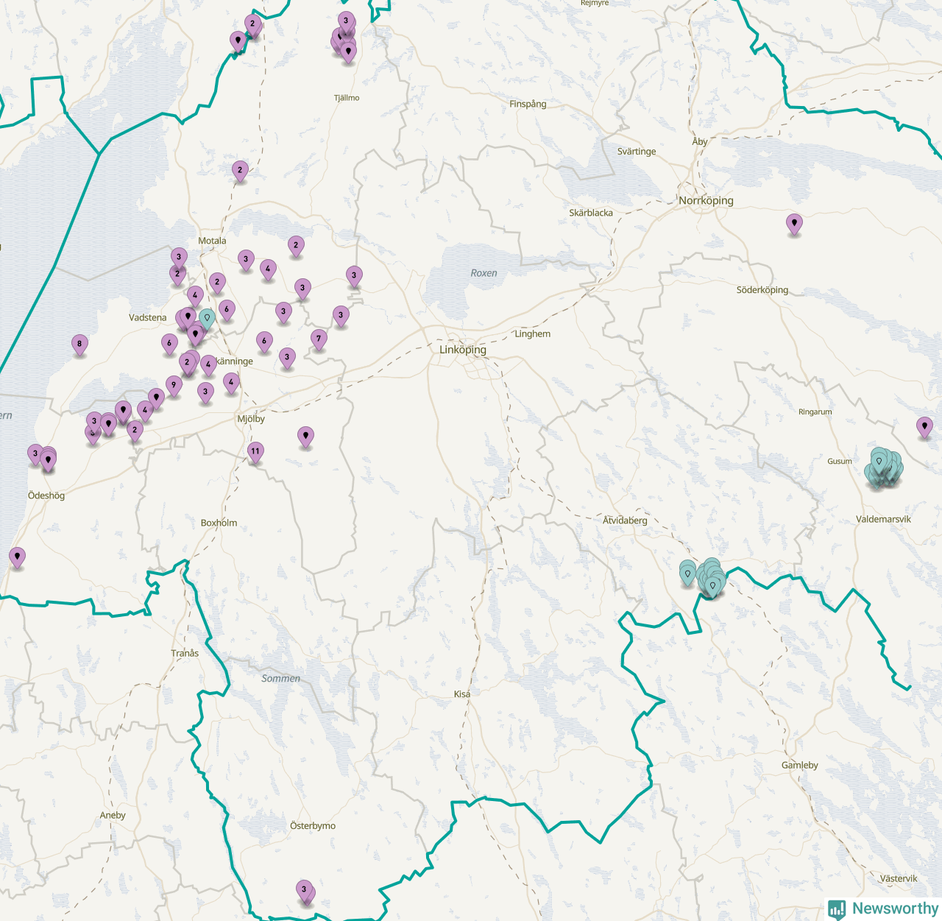
Task: Open the Newsworthy logo link
Action: click(x=883, y=908)
